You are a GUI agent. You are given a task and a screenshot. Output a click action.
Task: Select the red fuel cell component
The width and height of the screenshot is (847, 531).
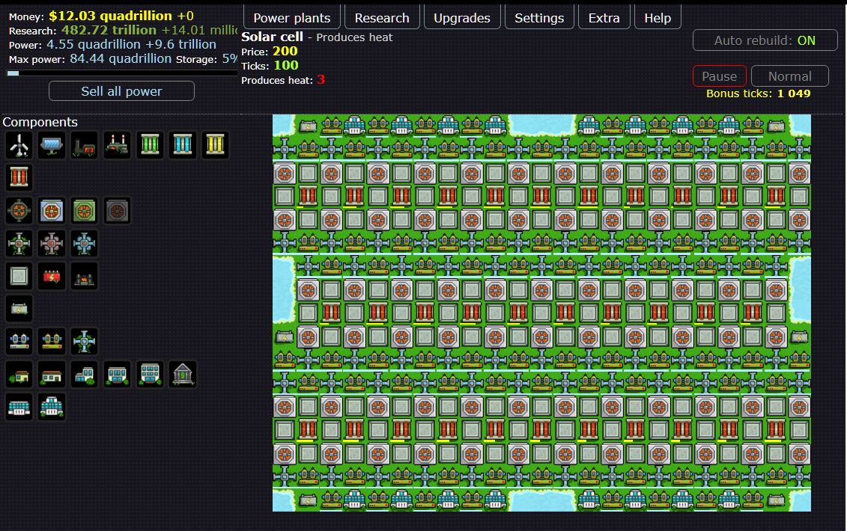(19, 177)
